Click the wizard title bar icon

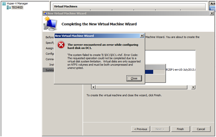45,13
